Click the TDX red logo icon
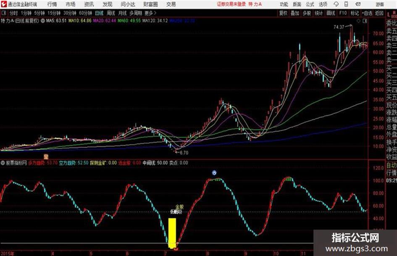The image size is (397, 256). click(3, 4)
